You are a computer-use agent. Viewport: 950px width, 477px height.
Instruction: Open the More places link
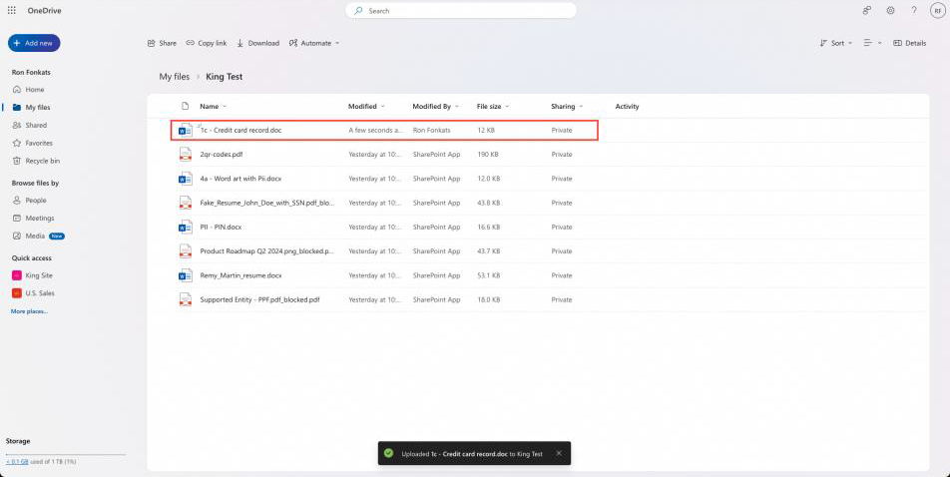[x=29, y=311]
